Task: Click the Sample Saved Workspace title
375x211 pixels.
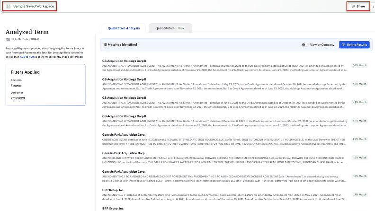Action: click(x=34, y=6)
